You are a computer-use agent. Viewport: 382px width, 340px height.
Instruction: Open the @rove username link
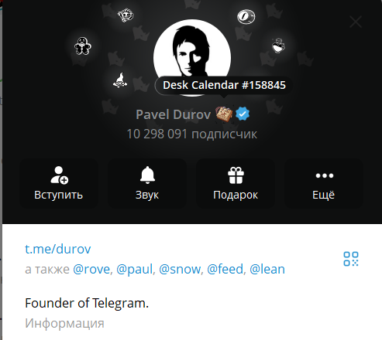click(x=91, y=269)
